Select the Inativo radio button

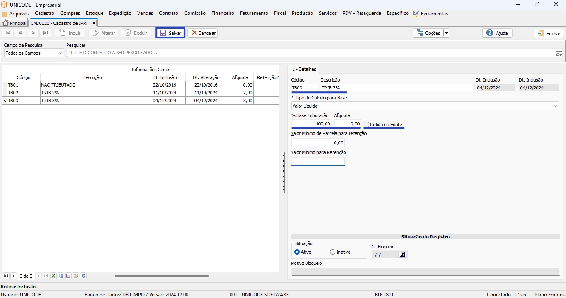333,252
